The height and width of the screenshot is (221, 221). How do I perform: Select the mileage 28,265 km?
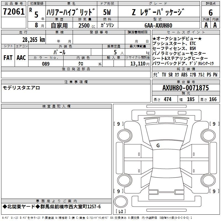[33, 40]
